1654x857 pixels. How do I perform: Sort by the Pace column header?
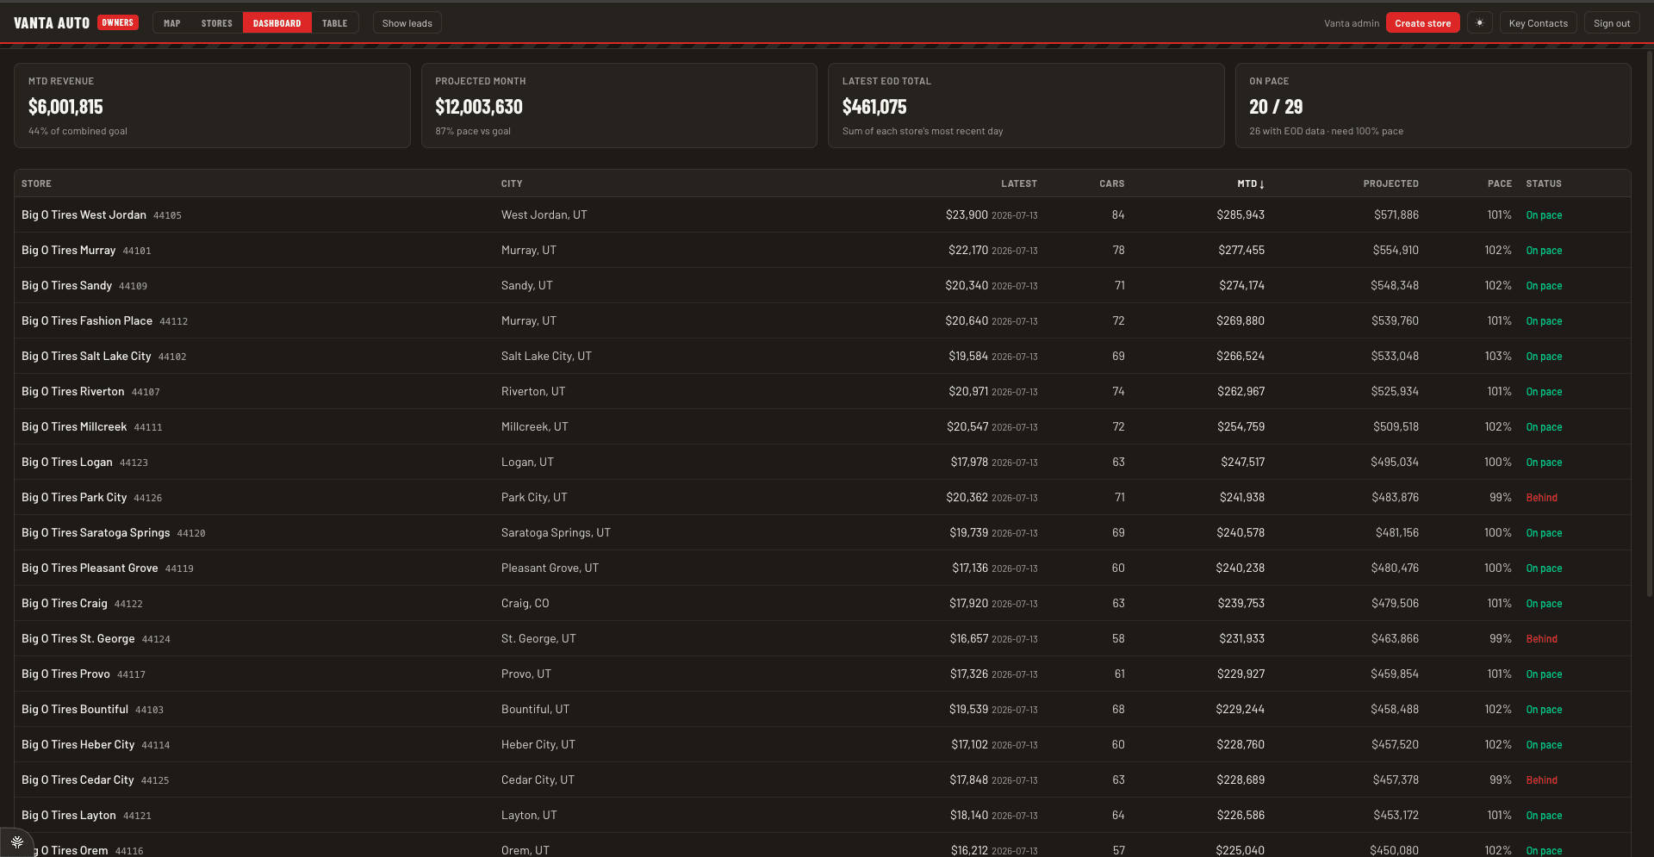coord(1499,183)
